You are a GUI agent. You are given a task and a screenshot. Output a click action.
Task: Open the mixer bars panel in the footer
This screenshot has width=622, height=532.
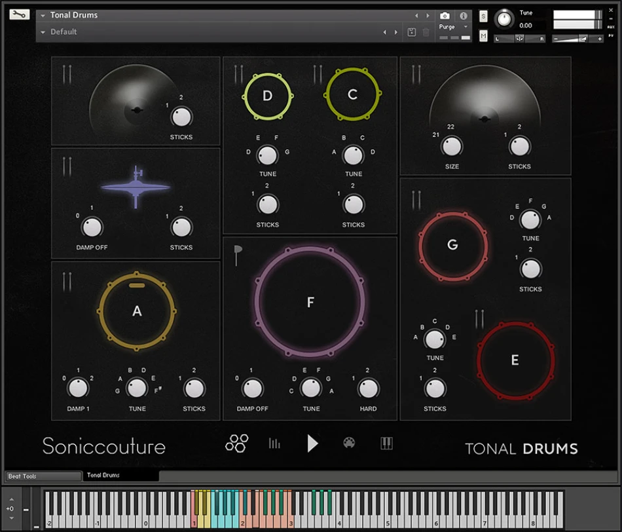[x=274, y=443]
